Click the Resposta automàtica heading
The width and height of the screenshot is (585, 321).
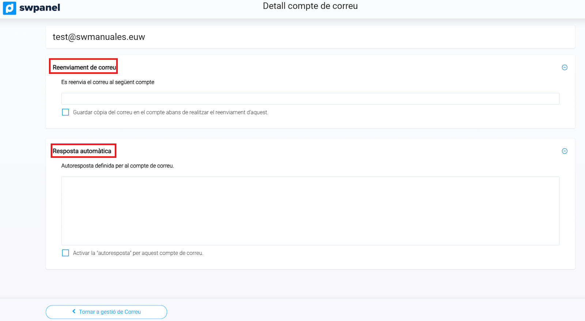[x=82, y=151]
